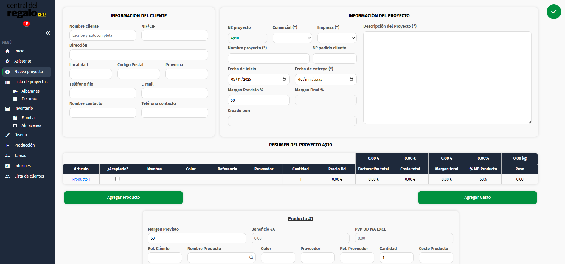The height and width of the screenshot is (264, 565).
Task: Click the Ref. Proveedor input field
Action: [357, 257]
